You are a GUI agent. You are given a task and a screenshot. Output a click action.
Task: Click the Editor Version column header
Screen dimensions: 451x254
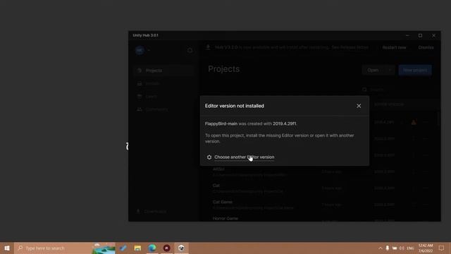(389, 104)
